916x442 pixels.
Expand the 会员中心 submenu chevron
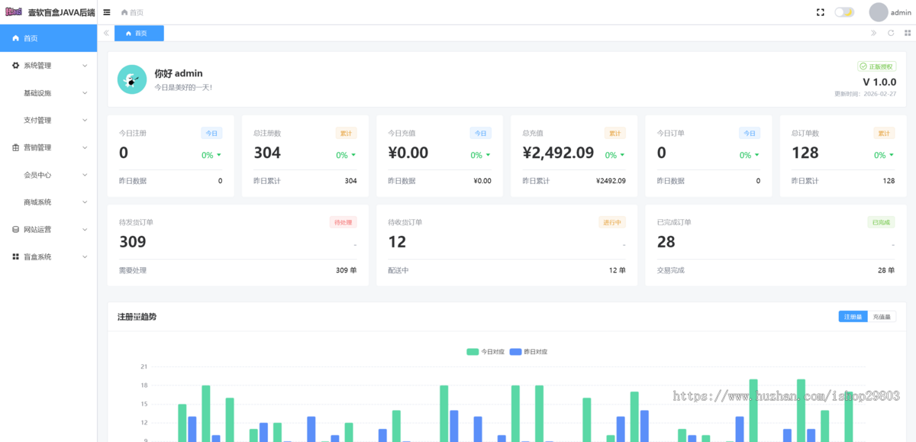85,175
